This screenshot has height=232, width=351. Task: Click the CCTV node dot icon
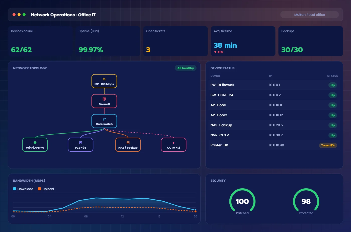click(x=173, y=143)
